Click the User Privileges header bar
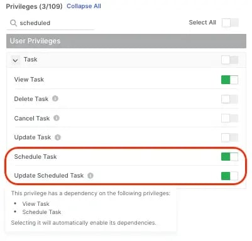The image size is (252, 241). 126,41
